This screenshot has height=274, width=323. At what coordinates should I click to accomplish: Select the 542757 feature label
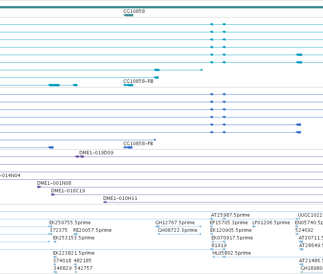click(84, 268)
